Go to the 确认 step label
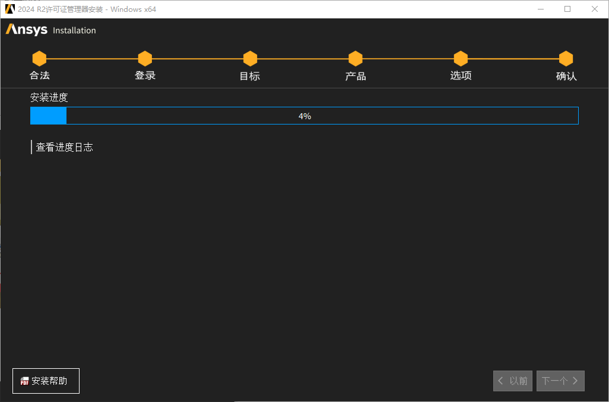The image size is (609, 402). click(x=566, y=76)
